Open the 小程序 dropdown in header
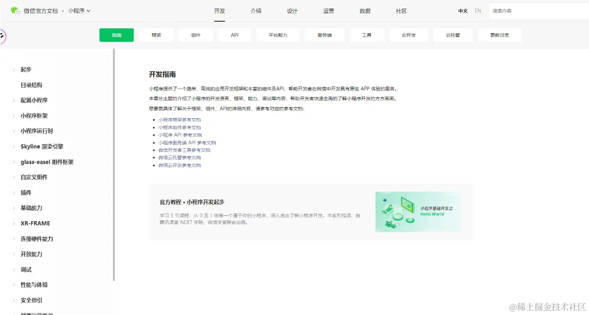The image size is (589, 315). tap(79, 11)
